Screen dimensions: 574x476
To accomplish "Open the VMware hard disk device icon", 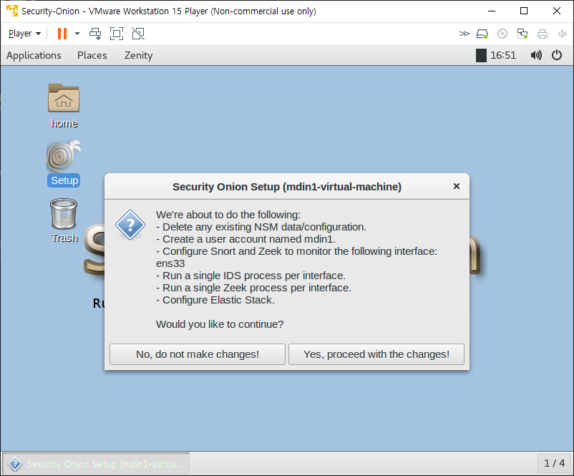I will point(482,34).
